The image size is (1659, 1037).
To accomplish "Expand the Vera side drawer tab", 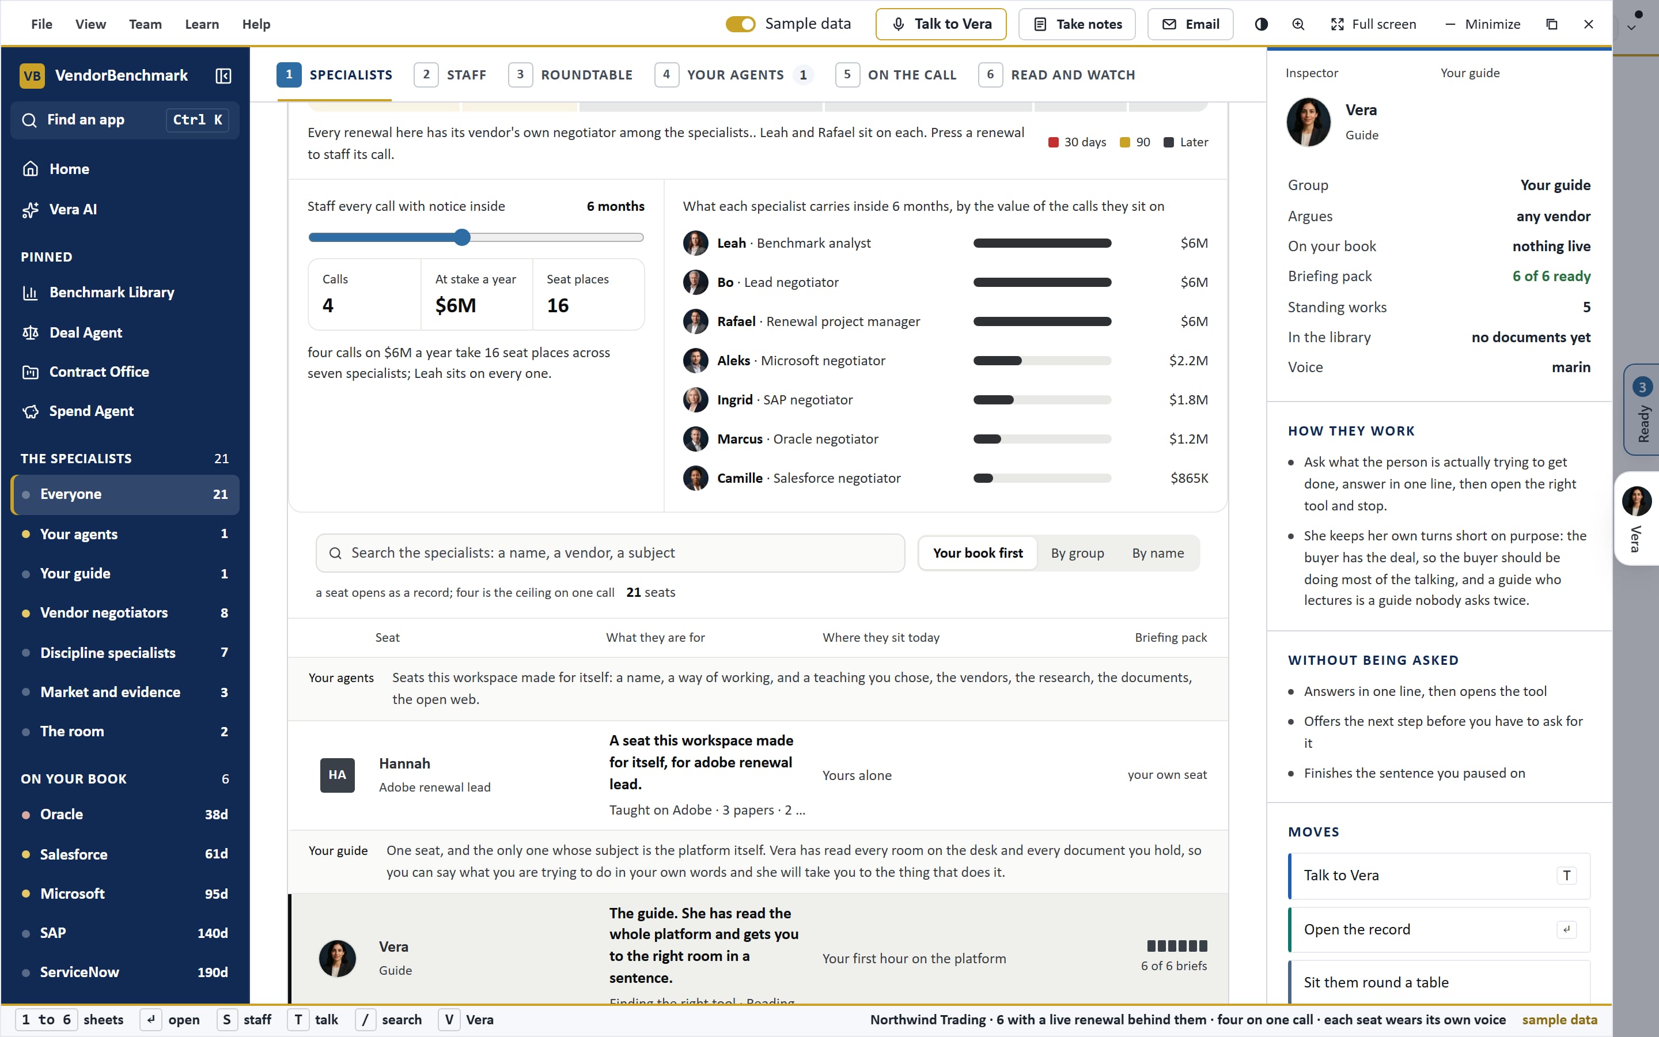I will pyautogui.click(x=1637, y=518).
